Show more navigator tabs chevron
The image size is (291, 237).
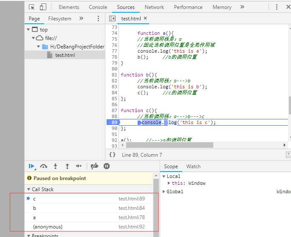pos(81,18)
